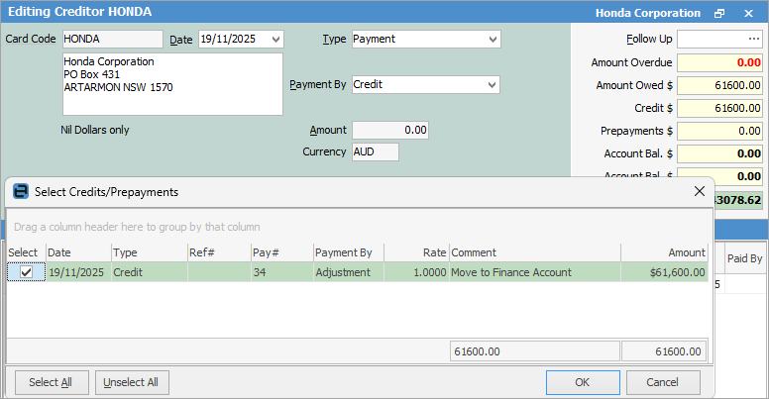Image resolution: width=769 pixels, height=399 pixels.
Task: Click the Honda Corporation title label
Action: (648, 13)
